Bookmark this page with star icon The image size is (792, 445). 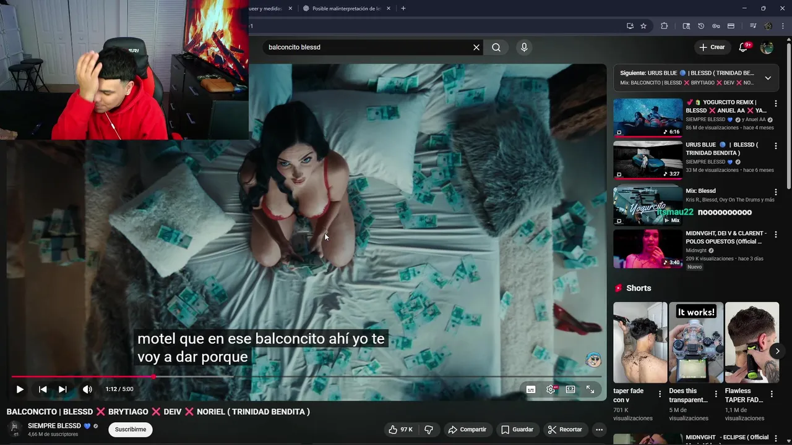click(x=643, y=26)
